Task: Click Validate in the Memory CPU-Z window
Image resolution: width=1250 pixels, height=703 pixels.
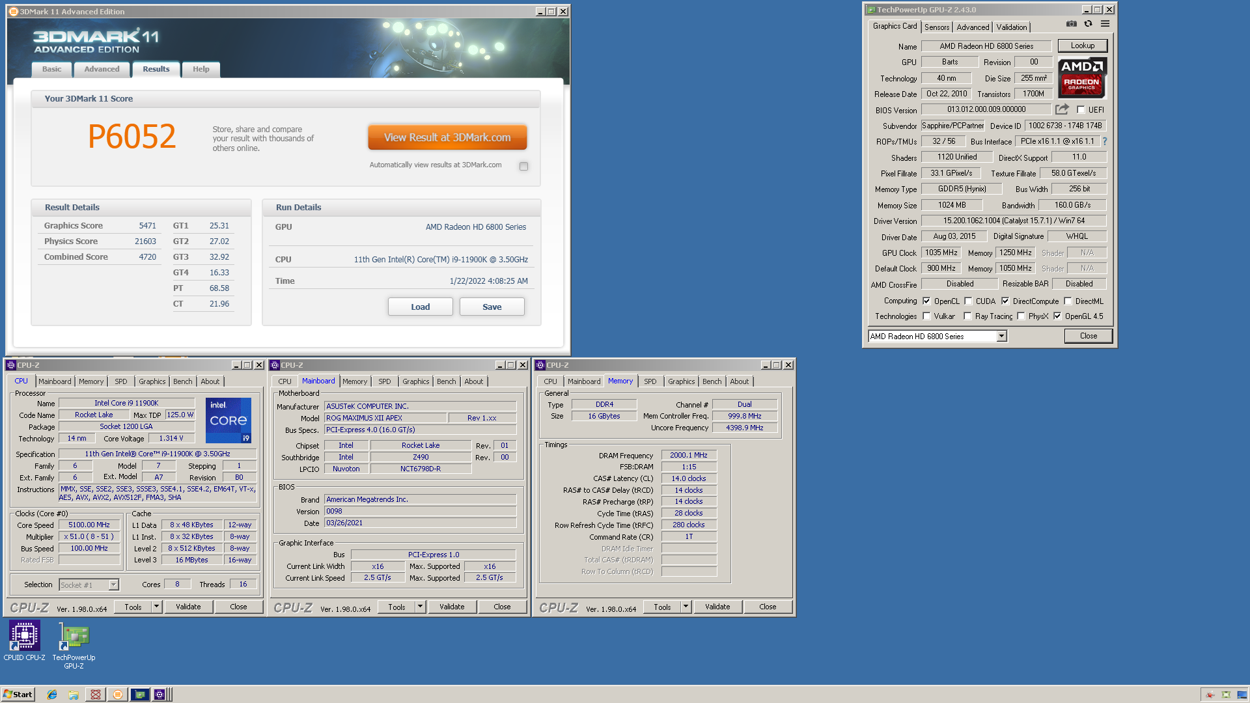Action: pyautogui.click(x=717, y=607)
